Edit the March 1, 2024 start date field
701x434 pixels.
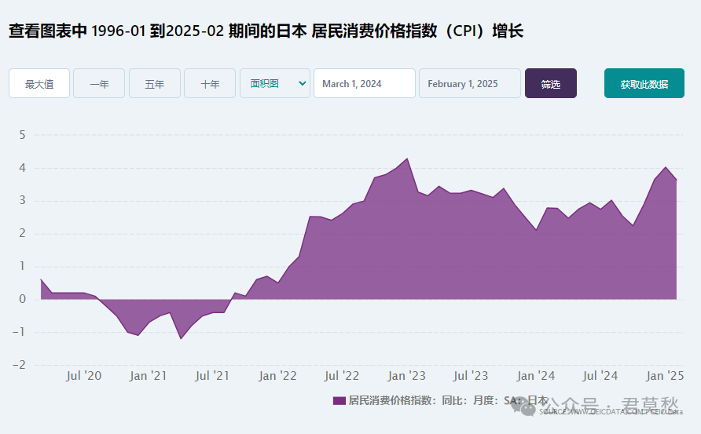[x=365, y=83]
